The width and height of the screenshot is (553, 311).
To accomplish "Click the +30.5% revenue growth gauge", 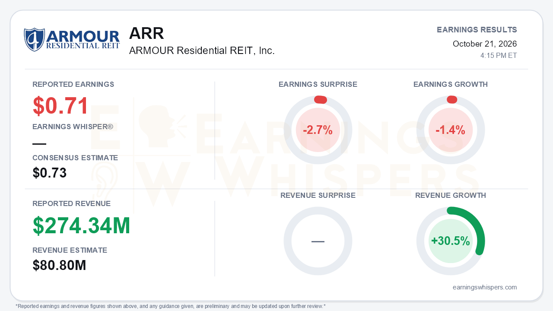I will (x=451, y=241).
